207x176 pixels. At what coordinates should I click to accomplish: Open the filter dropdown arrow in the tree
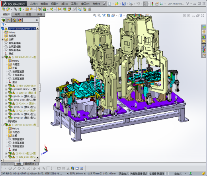[x=6, y=24]
